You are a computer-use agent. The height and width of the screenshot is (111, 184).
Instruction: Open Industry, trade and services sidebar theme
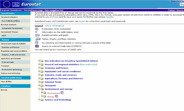click(x=15, y=55)
